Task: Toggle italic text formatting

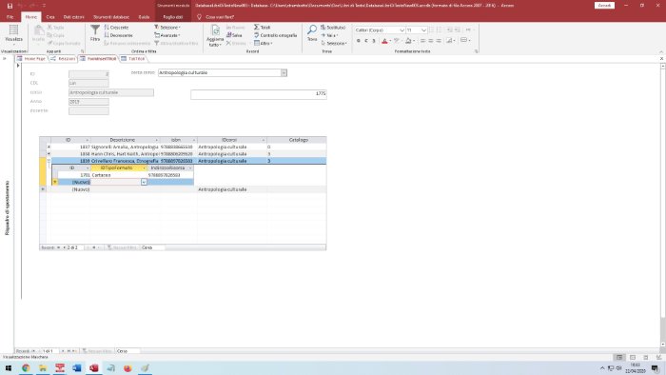Action: (366, 41)
